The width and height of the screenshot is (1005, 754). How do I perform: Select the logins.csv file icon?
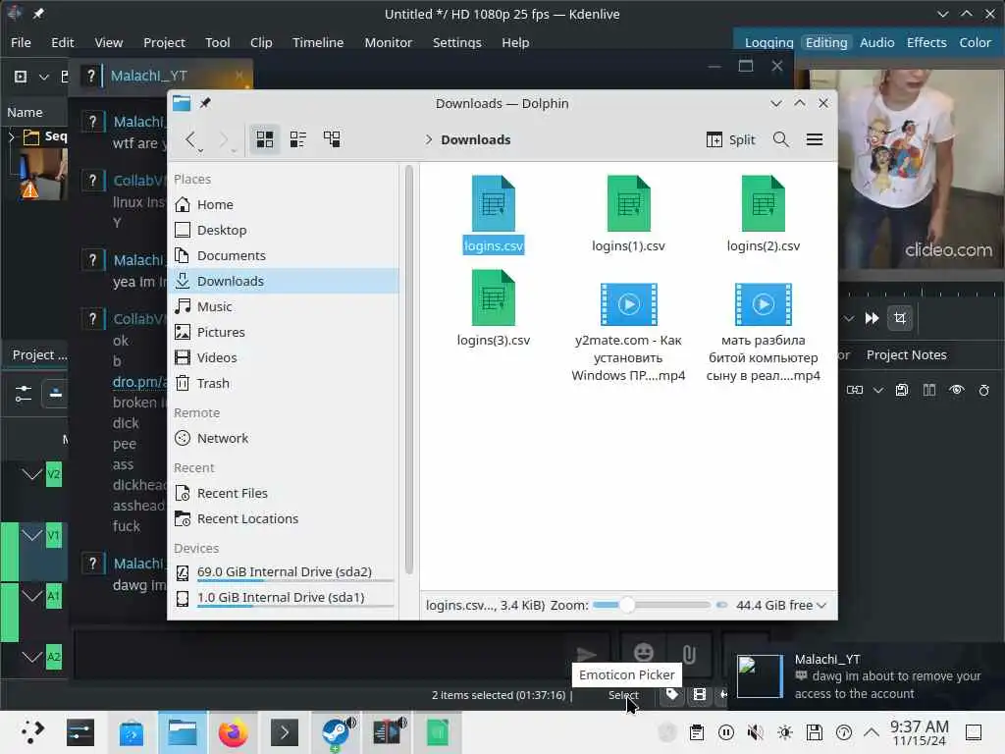click(494, 204)
